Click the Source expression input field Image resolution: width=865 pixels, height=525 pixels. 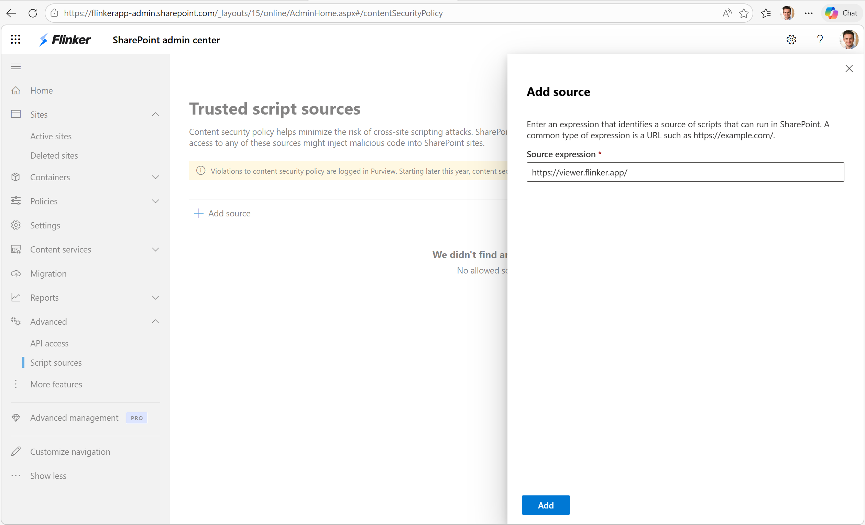[x=685, y=172]
